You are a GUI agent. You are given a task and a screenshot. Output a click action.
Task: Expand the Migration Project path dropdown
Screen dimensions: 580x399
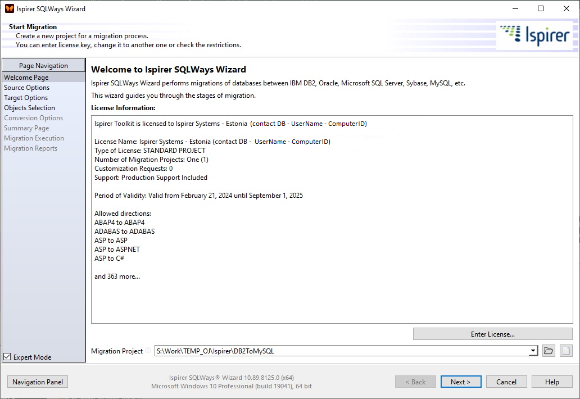pyautogui.click(x=533, y=351)
